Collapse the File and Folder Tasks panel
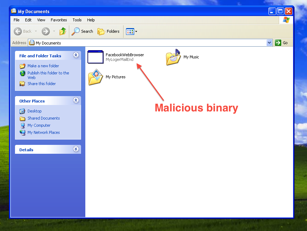The width and height of the screenshot is (307, 231). [76, 55]
